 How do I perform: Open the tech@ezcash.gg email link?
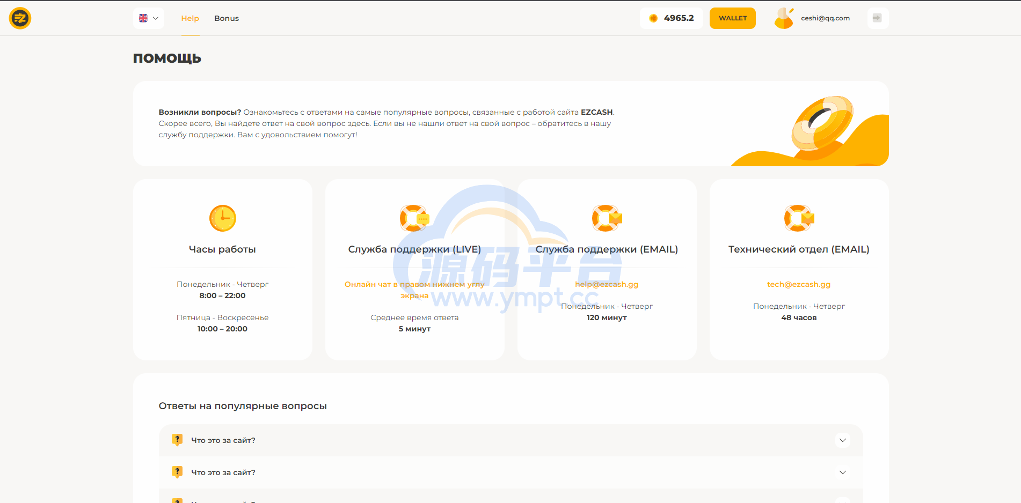(x=799, y=284)
